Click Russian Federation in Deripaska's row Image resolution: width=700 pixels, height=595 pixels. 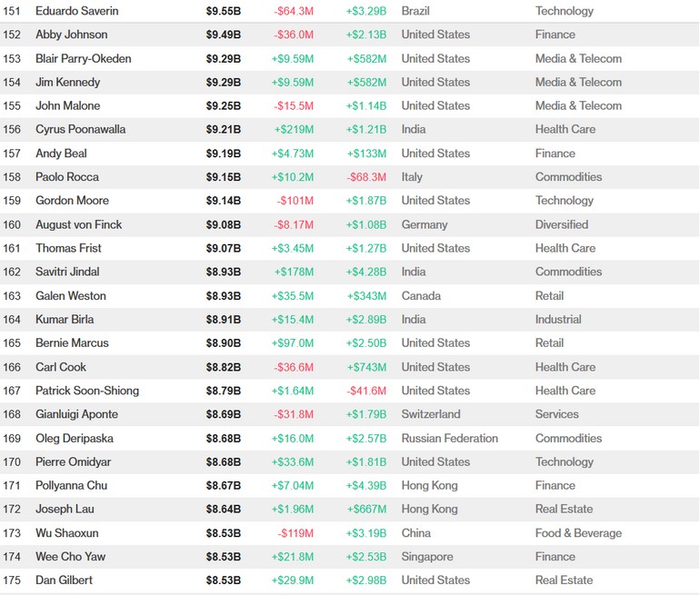(449, 438)
